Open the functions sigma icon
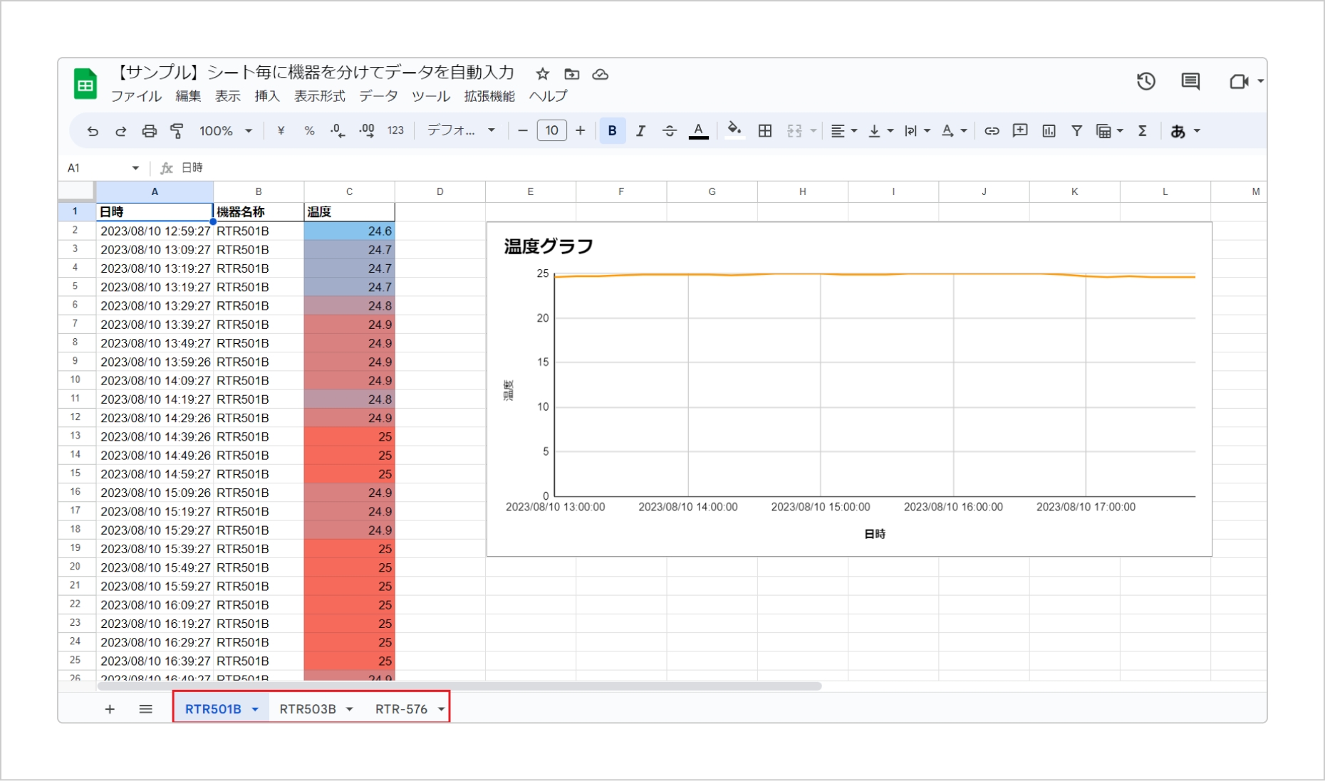This screenshot has height=781, width=1325. pos(1143,131)
